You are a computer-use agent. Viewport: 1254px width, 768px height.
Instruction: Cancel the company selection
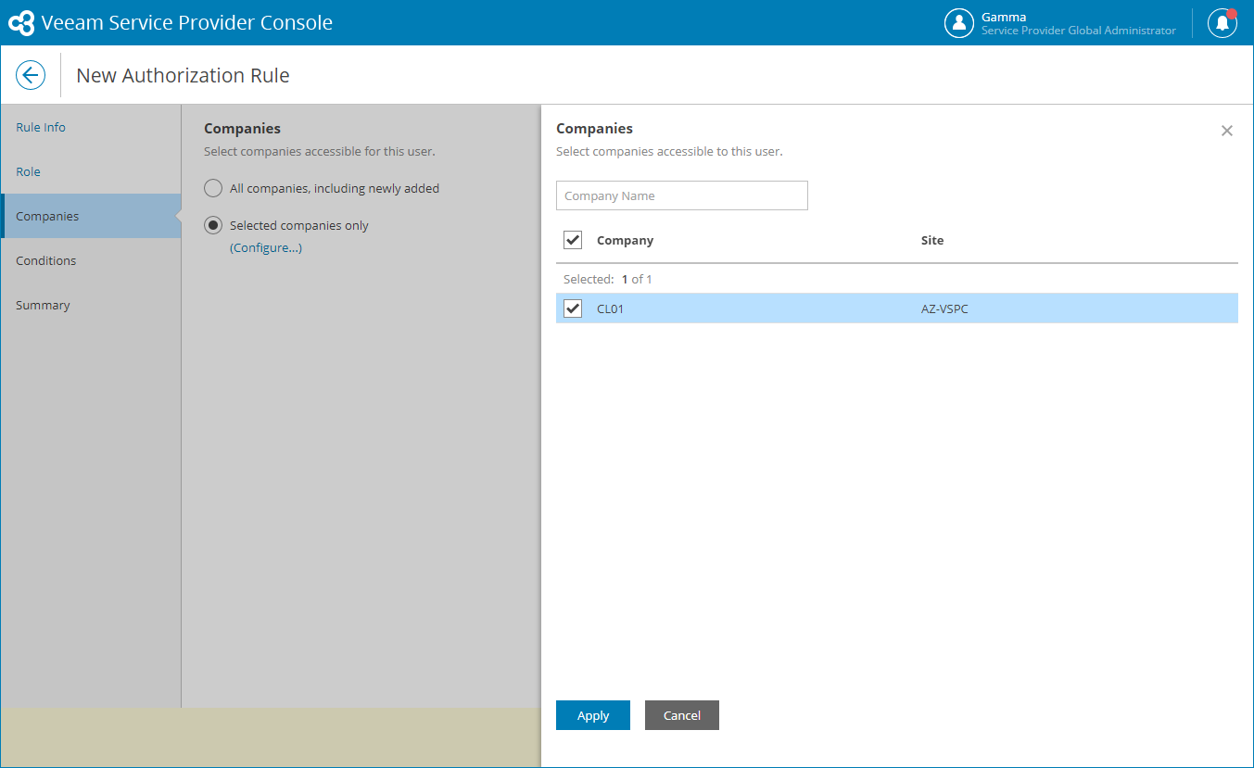(682, 715)
